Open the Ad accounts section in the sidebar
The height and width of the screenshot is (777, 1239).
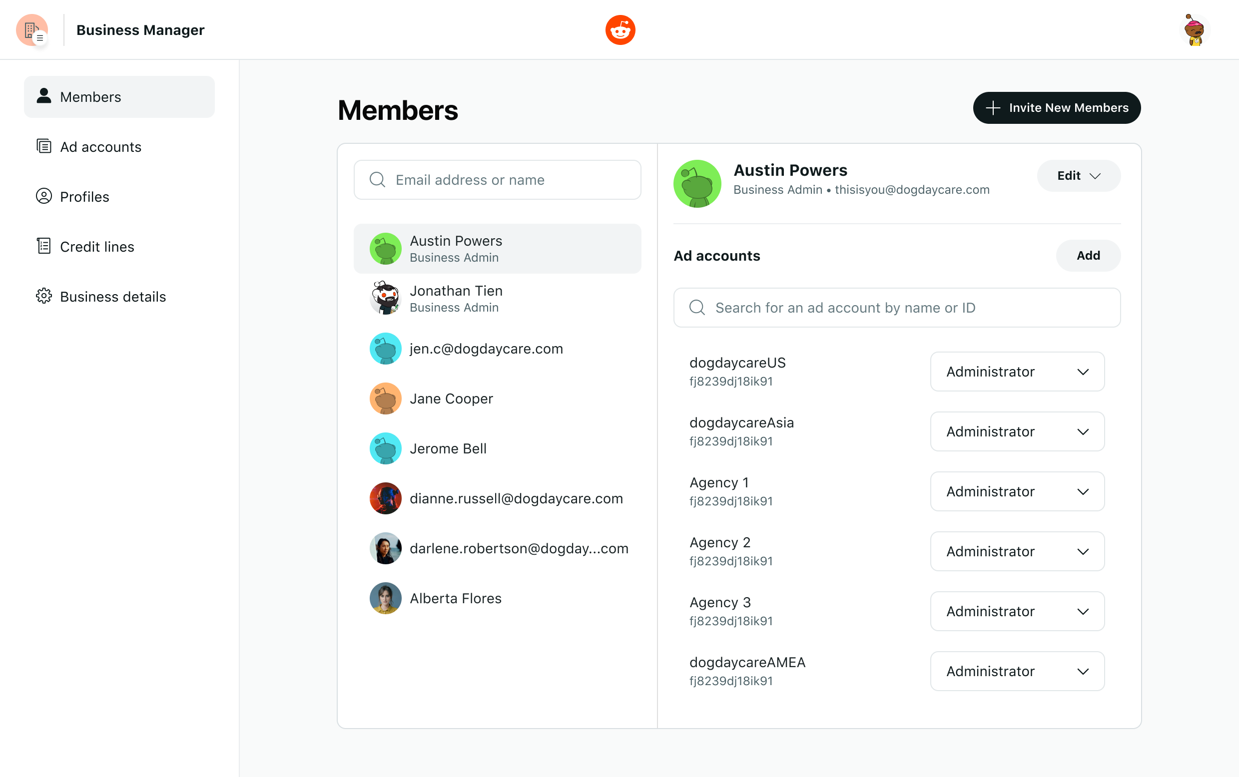[119, 147]
